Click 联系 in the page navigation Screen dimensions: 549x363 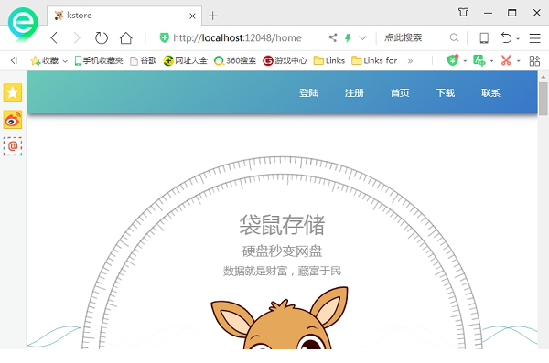490,92
